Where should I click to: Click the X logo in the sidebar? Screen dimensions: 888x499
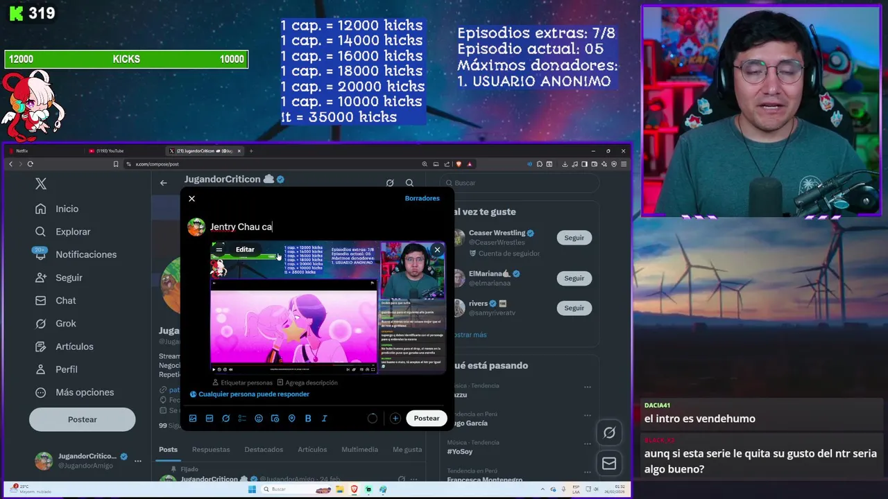pos(41,184)
